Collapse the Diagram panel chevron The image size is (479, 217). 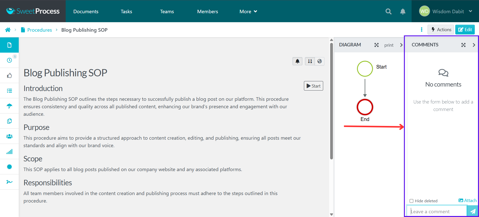(401, 45)
